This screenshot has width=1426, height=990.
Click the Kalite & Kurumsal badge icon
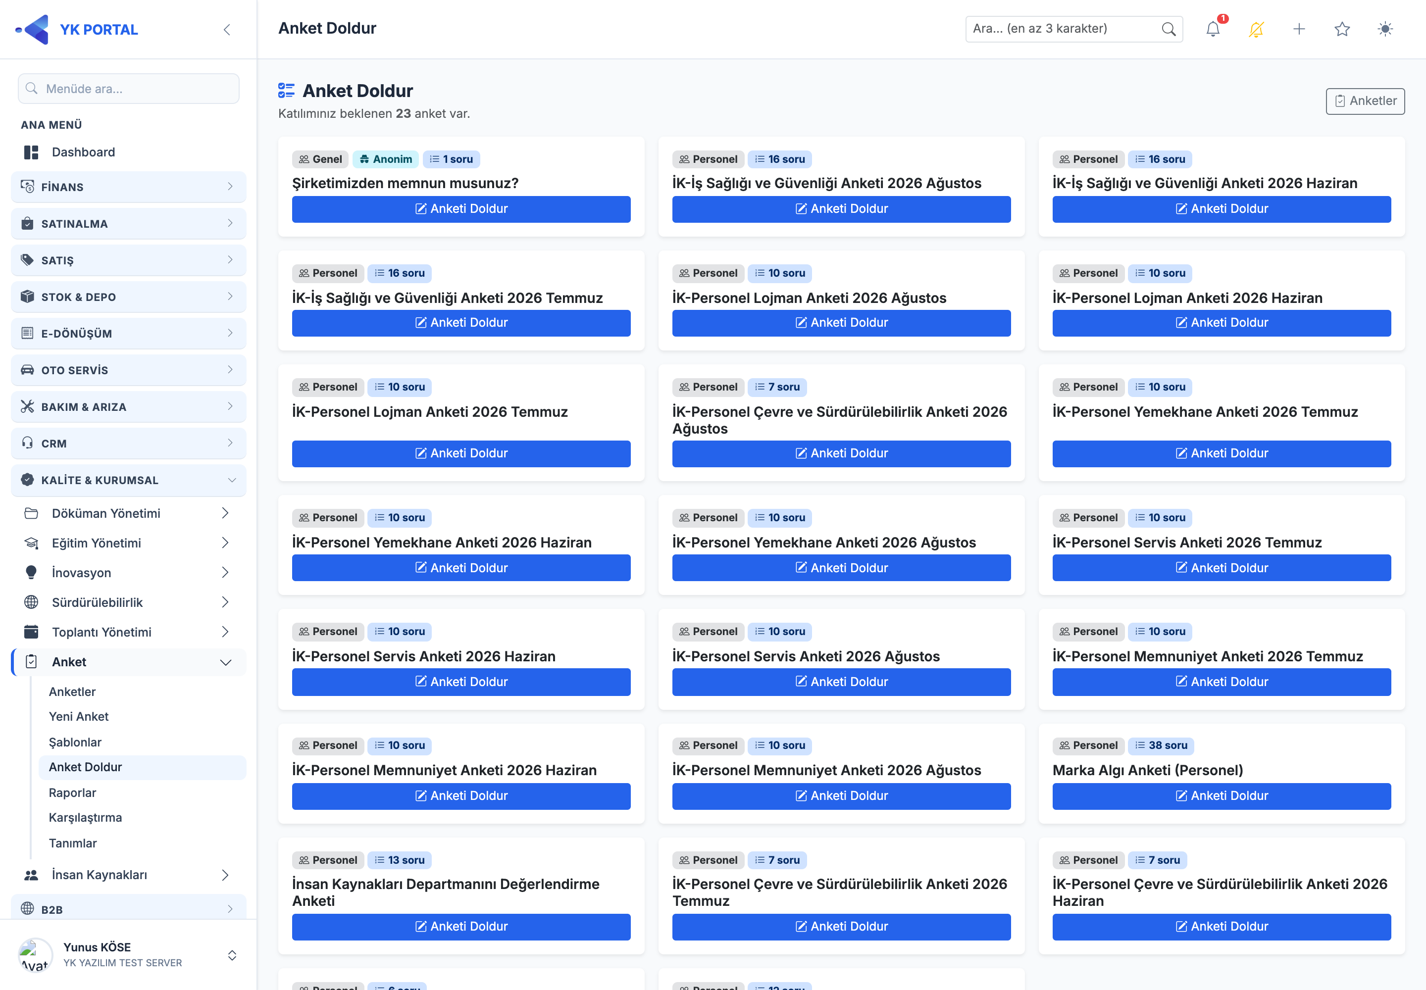point(27,480)
